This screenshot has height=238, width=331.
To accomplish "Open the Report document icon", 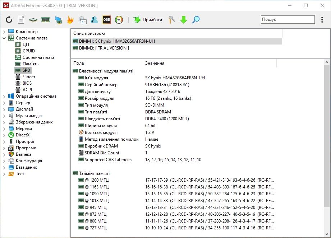I will [x=21, y=20].
